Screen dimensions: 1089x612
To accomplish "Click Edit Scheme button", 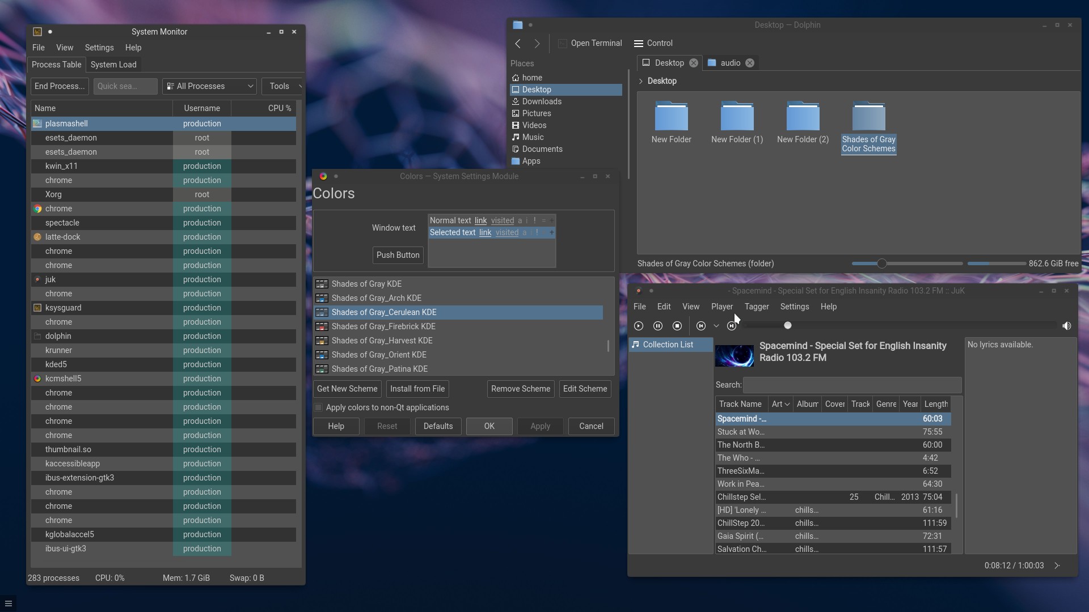I will [x=585, y=389].
